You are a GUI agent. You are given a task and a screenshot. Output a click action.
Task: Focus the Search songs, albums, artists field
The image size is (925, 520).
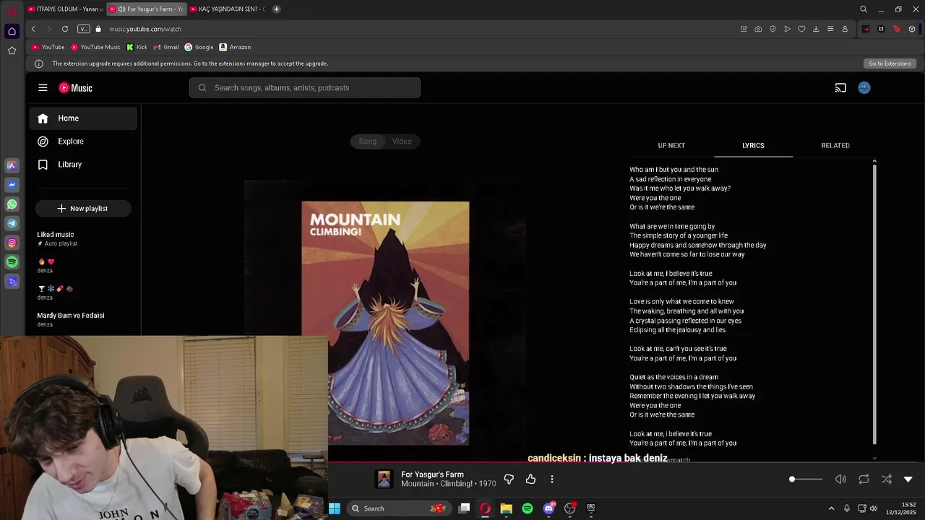tap(305, 87)
